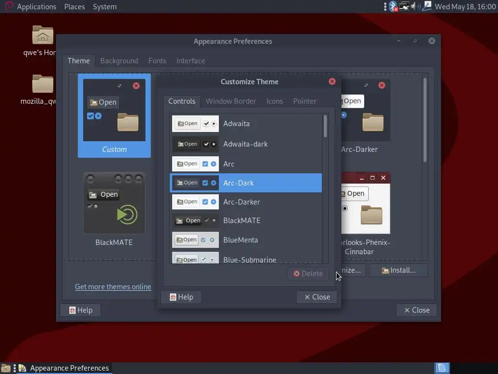
Task: Click the Delete button's red icon
Action: click(x=296, y=274)
